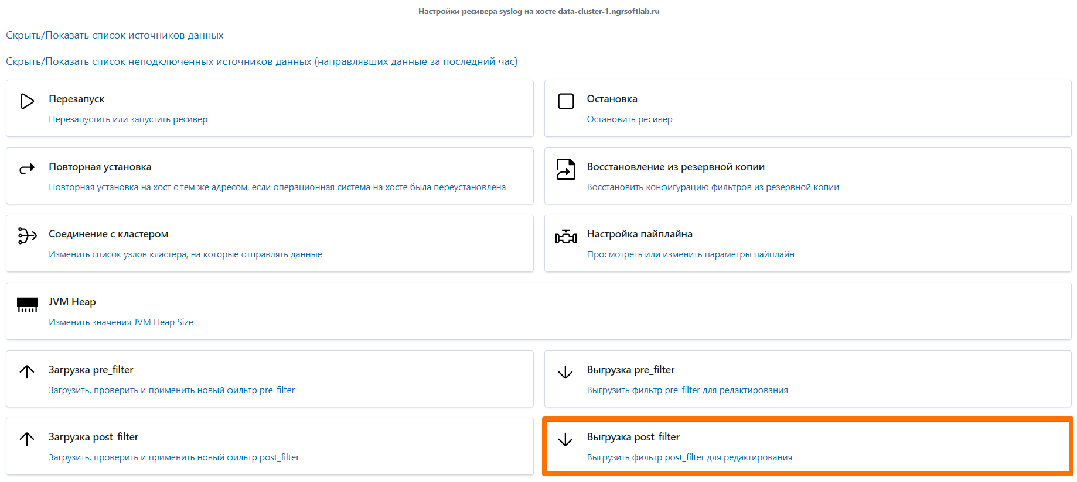Click the JVM Heap memory chip icon
1077x482 pixels.
click(x=28, y=304)
